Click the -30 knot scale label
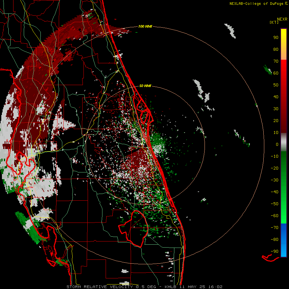This screenshot has width=289, height=289. click(x=275, y=180)
